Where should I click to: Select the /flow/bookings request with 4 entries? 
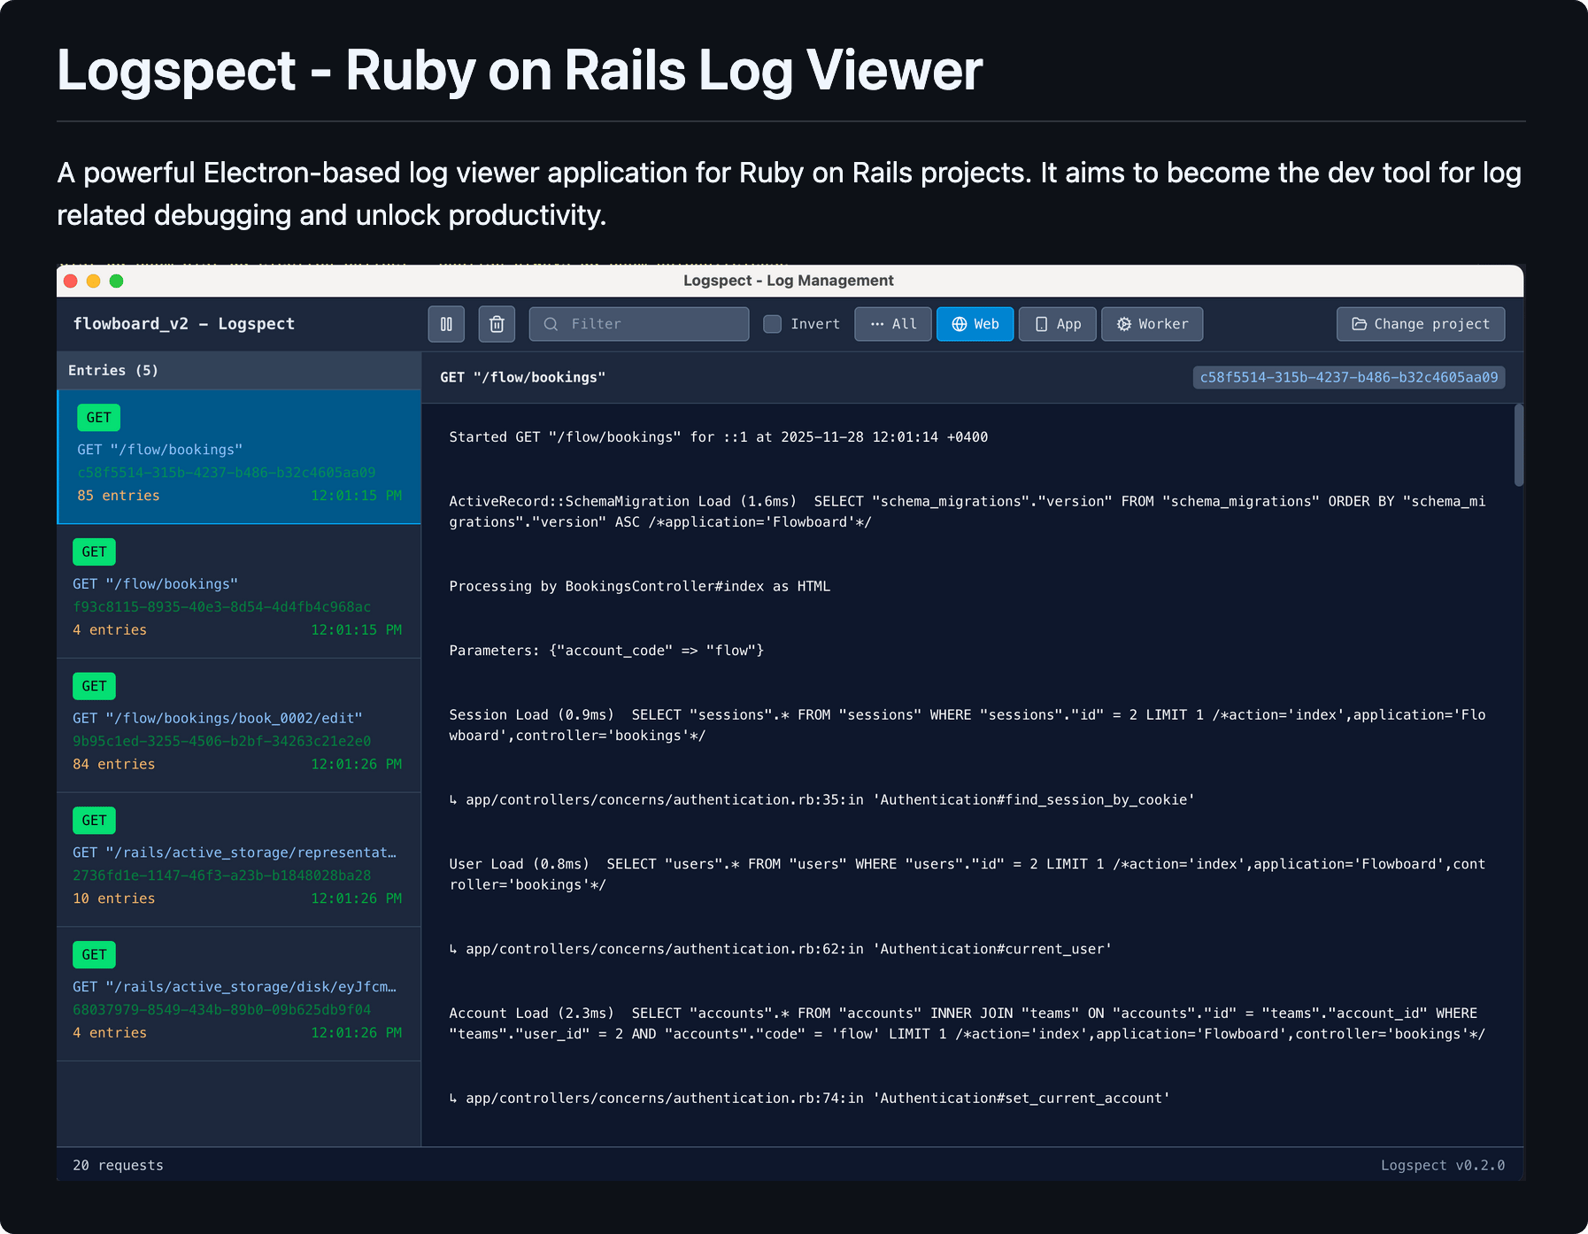[238, 590]
